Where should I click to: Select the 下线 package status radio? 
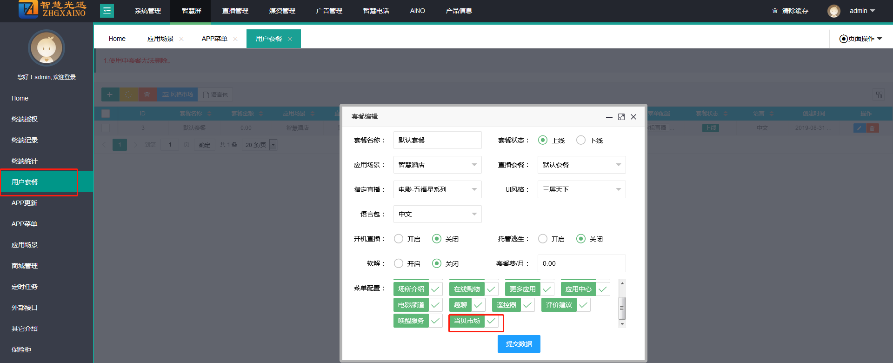tap(581, 140)
